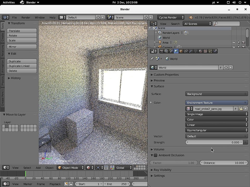
Task: Select the World properties tab (globe)
Action: click(176, 51)
